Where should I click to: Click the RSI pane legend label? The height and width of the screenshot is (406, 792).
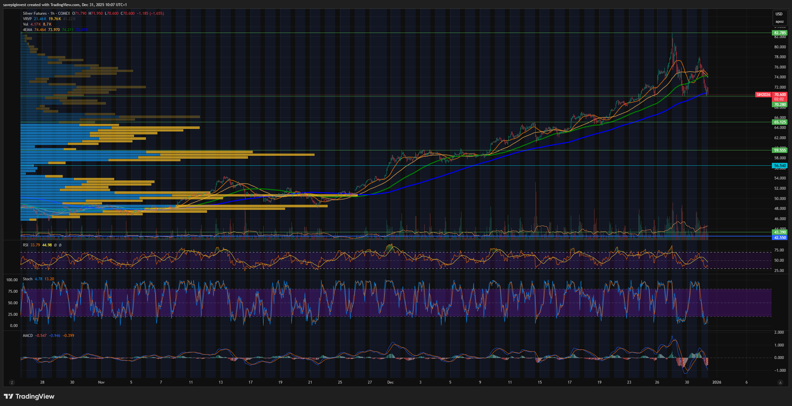pyautogui.click(x=26, y=245)
